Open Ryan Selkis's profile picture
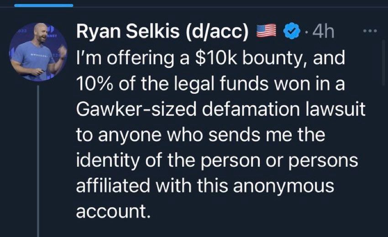The width and height of the screenshot is (388, 237). pyautogui.click(x=38, y=52)
